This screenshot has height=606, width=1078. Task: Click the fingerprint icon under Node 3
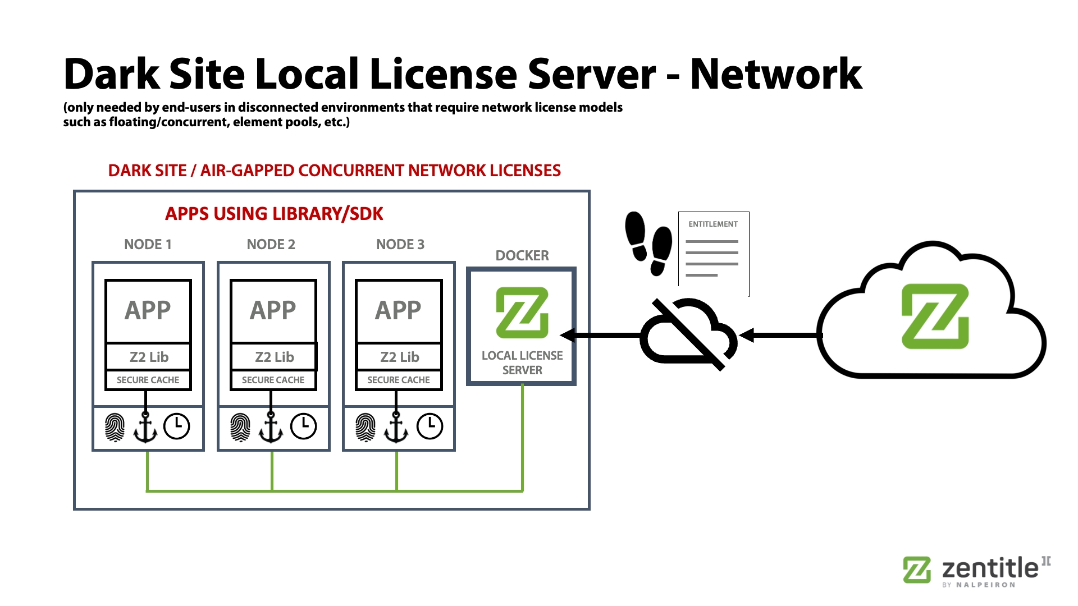tap(366, 428)
